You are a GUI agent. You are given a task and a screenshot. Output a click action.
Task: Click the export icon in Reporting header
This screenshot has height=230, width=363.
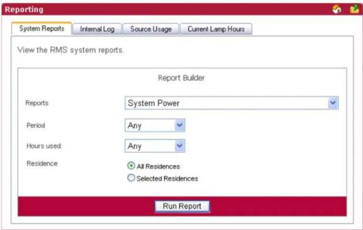(355, 9)
